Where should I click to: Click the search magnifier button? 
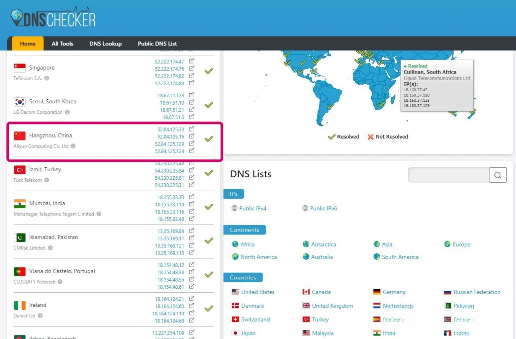pos(498,175)
